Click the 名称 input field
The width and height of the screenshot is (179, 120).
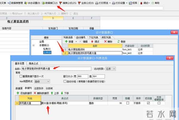56,69
